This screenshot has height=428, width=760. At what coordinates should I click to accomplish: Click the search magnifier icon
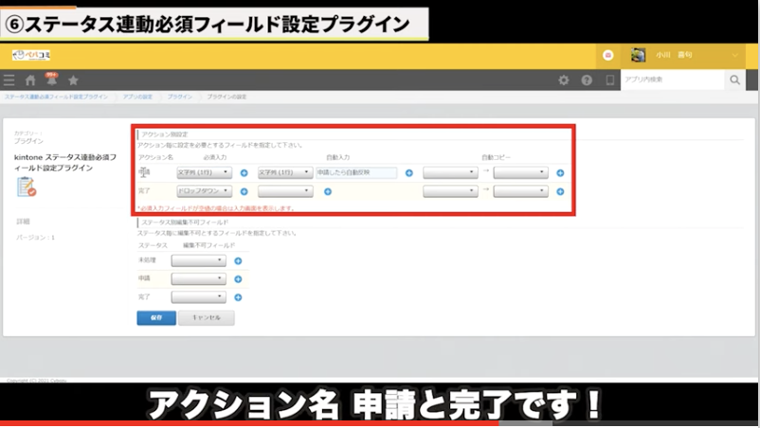pos(734,80)
